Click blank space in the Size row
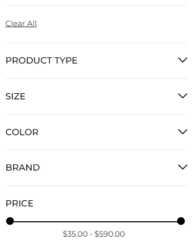 [102, 96]
